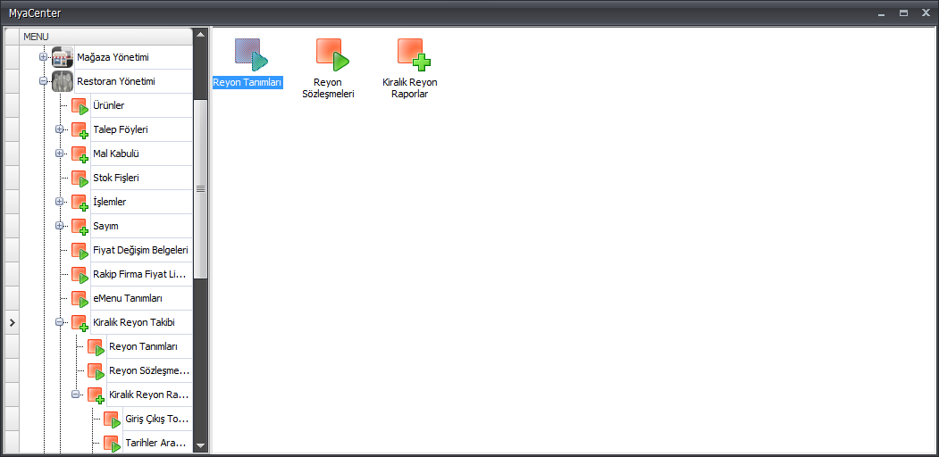Click the icon next to Ürünler

[80, 106]
